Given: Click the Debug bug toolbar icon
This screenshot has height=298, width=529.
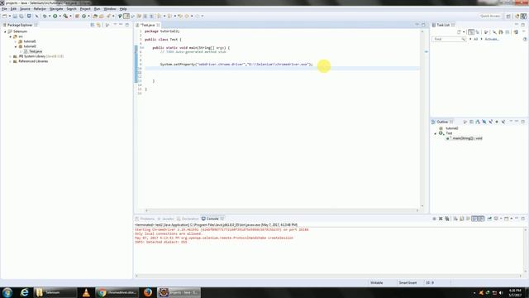Looking at the screenshot, I should 45,16.
